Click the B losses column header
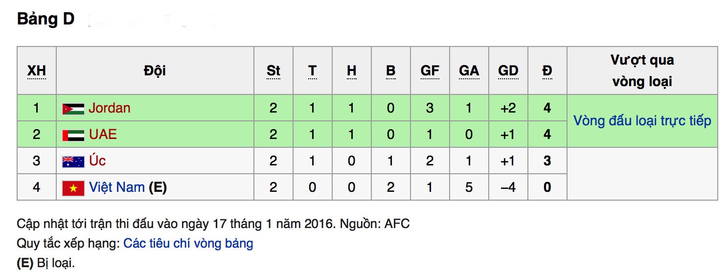The image size is (728, 276). coord(390,71)
